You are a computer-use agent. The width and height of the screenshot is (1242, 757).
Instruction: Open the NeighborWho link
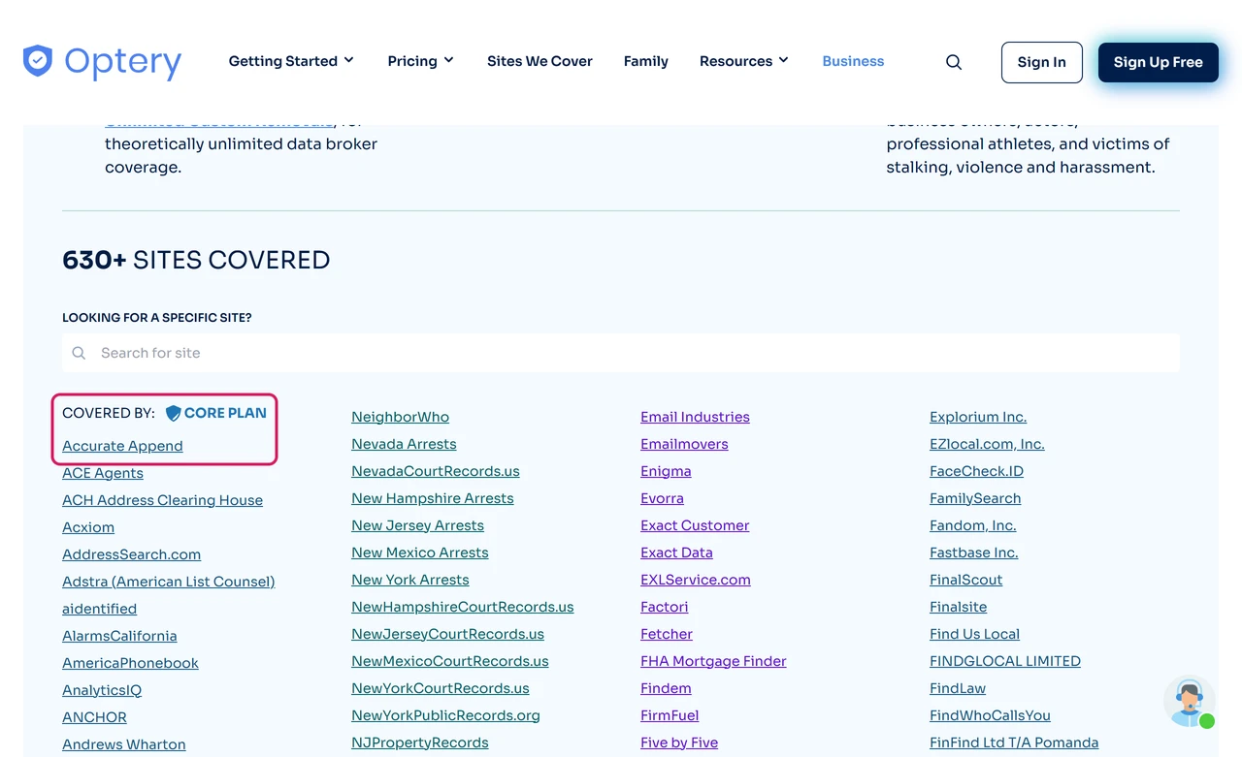(x=400, y=417)
